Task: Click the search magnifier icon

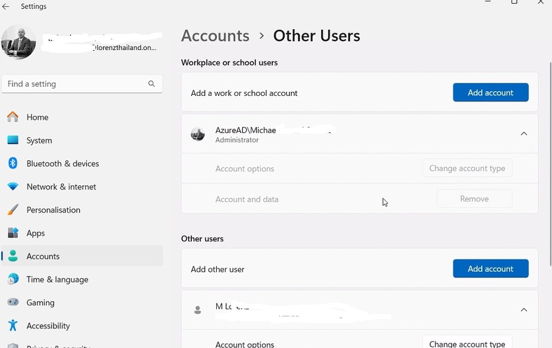Action: click(x=151, y=84)
